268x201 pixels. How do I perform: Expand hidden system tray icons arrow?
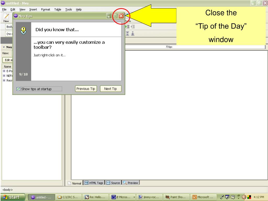click(244, 197)
